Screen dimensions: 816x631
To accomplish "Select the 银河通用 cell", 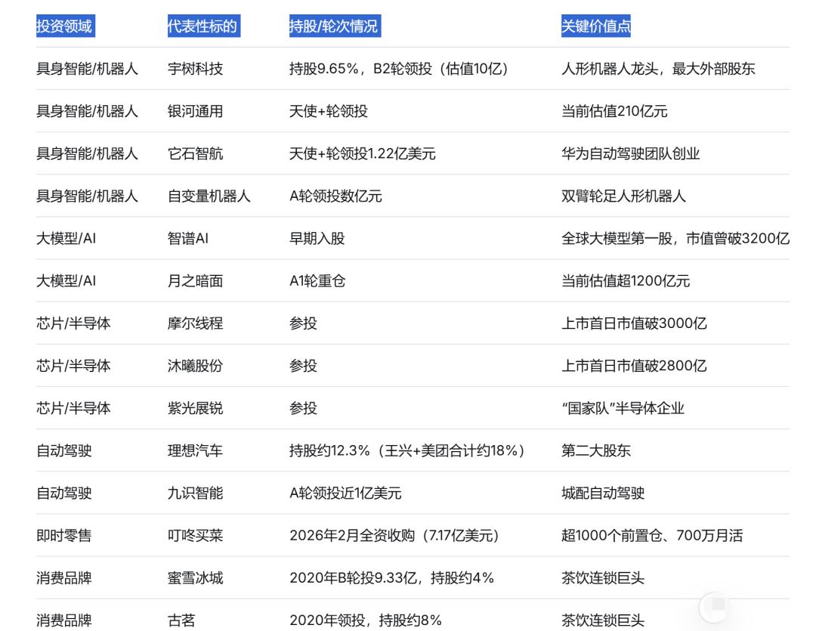I will coord(195,111).
